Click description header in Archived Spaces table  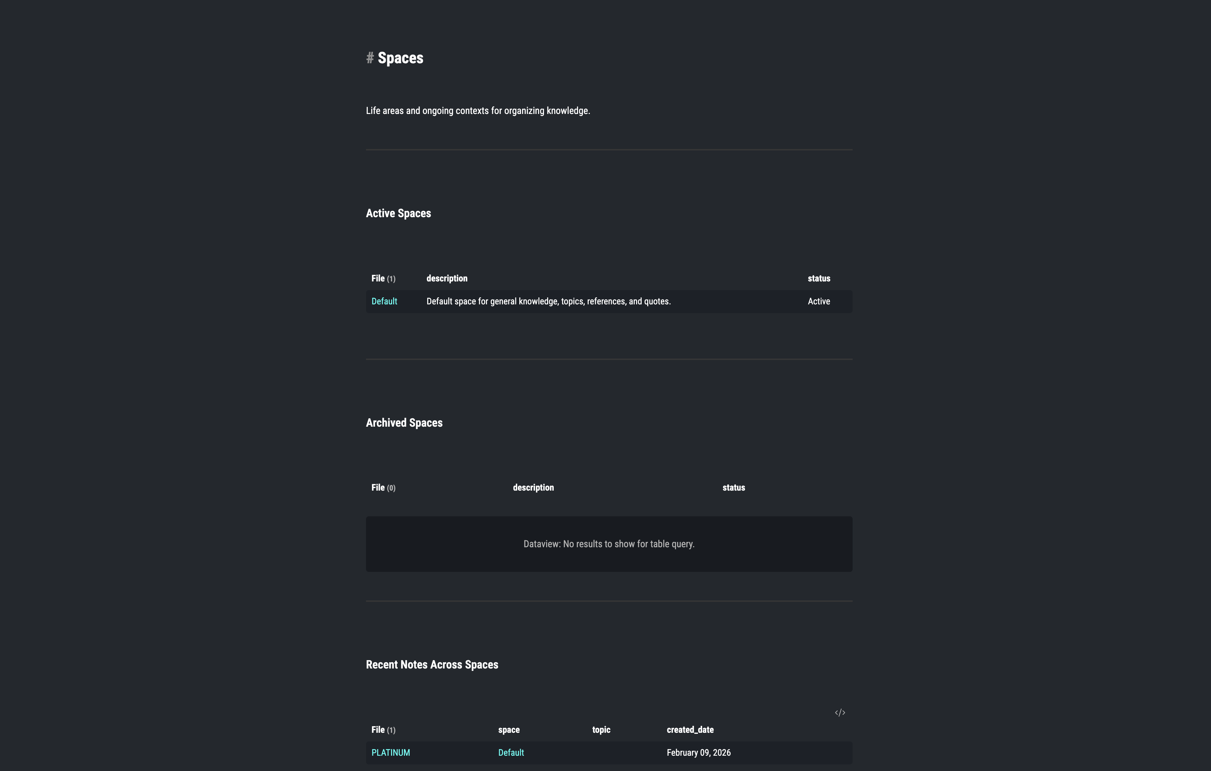pos(533,487)
